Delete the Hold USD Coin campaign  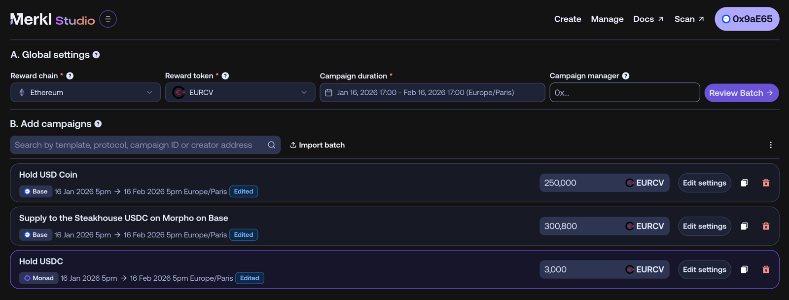(766, 183)
